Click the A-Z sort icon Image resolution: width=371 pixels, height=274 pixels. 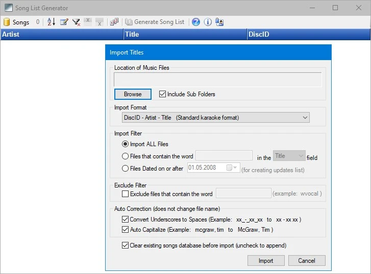pos(51,22)
